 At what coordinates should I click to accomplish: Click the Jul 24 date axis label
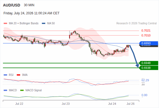[112, 104]
